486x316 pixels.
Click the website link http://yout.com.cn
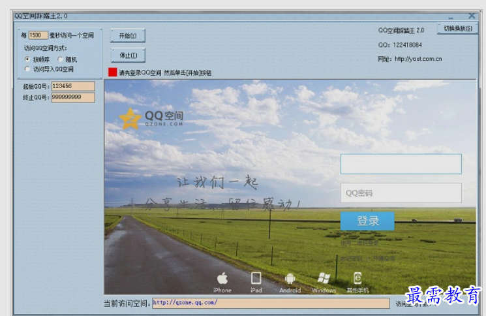pos(418,59)
